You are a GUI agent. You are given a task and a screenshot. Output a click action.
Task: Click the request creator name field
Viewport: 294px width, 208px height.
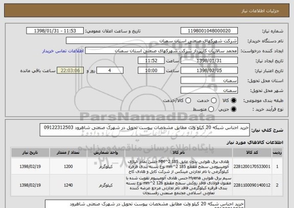(x=161, y=51)
